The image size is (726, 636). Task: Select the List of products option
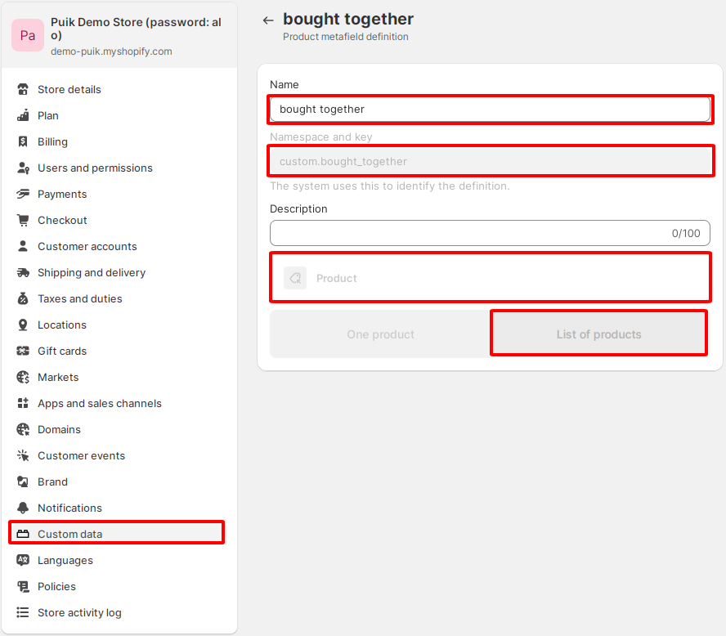point(598,334)
